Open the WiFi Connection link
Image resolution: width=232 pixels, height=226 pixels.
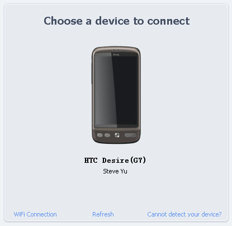(x=35, y=214)
